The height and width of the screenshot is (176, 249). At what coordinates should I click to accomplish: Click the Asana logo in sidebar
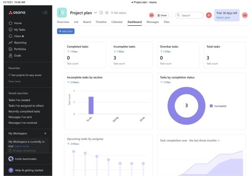[17, 12]
